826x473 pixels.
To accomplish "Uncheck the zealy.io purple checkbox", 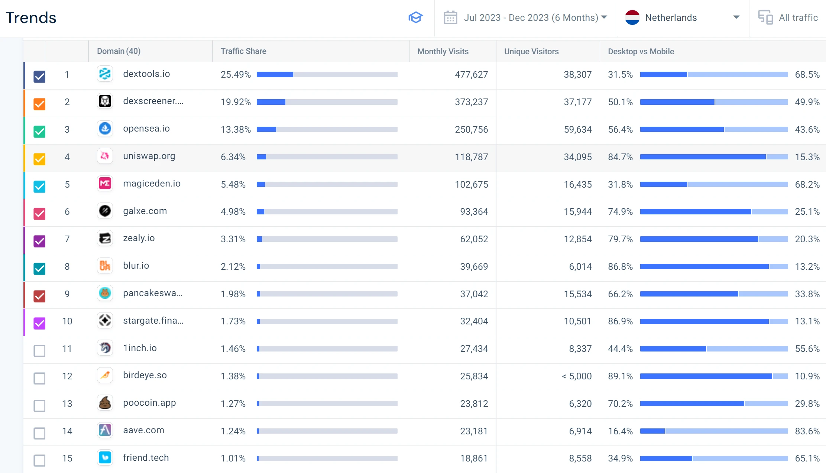I will click(39, 241).
